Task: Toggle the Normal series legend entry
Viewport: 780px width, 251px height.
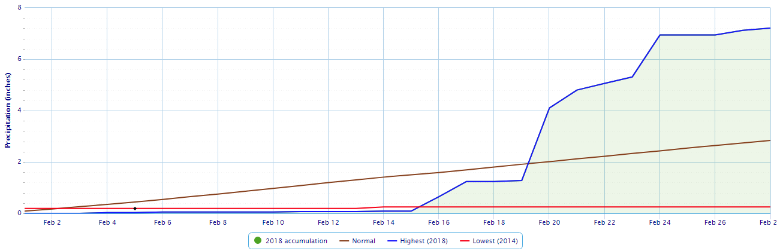Action: coord(357,241)
